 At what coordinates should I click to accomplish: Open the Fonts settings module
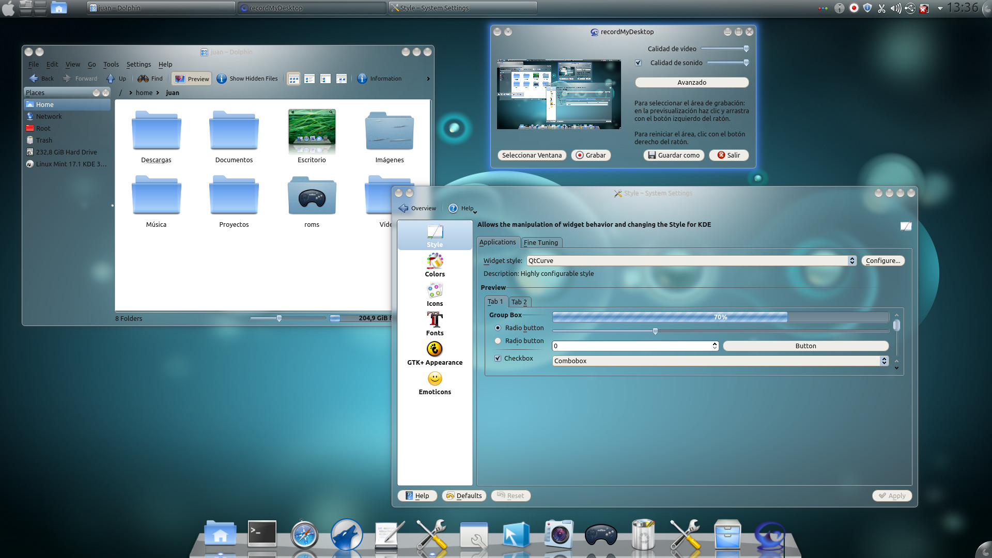[x=435, y=324]
